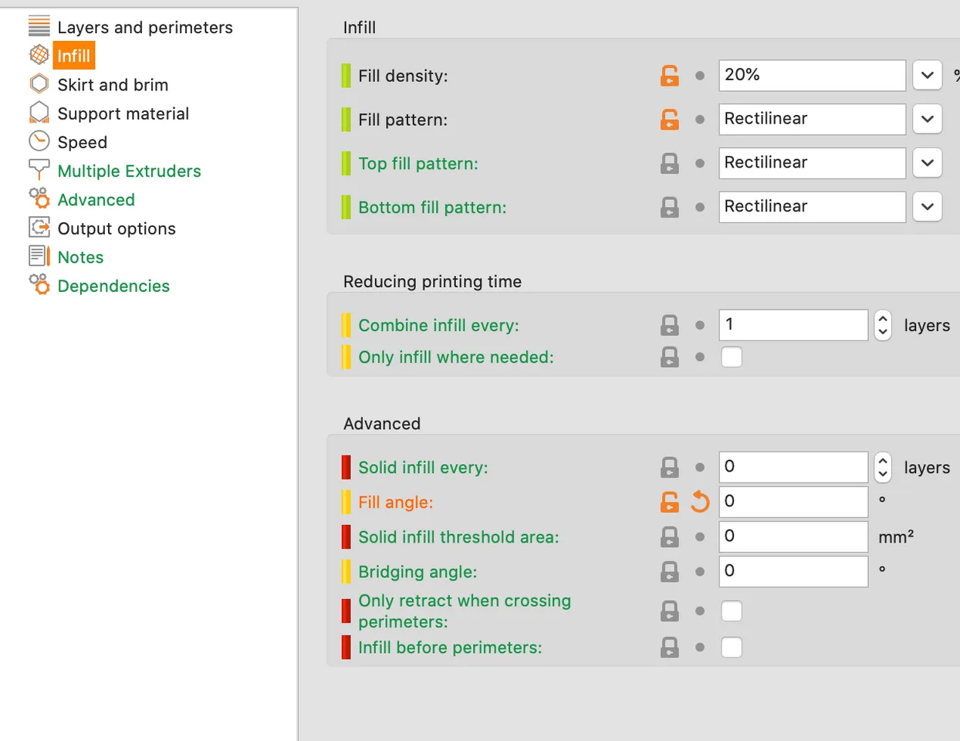Expand the Fill pattern dropdown

click(928, 120)
